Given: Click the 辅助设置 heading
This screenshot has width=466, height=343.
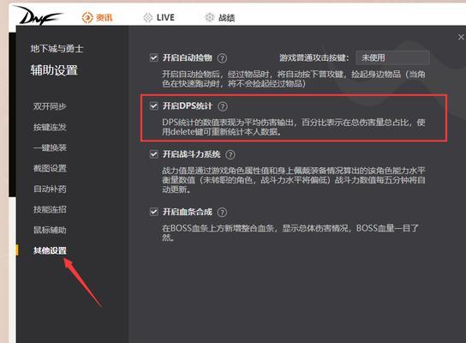Looking at the screenshot, I should [54, 70].
